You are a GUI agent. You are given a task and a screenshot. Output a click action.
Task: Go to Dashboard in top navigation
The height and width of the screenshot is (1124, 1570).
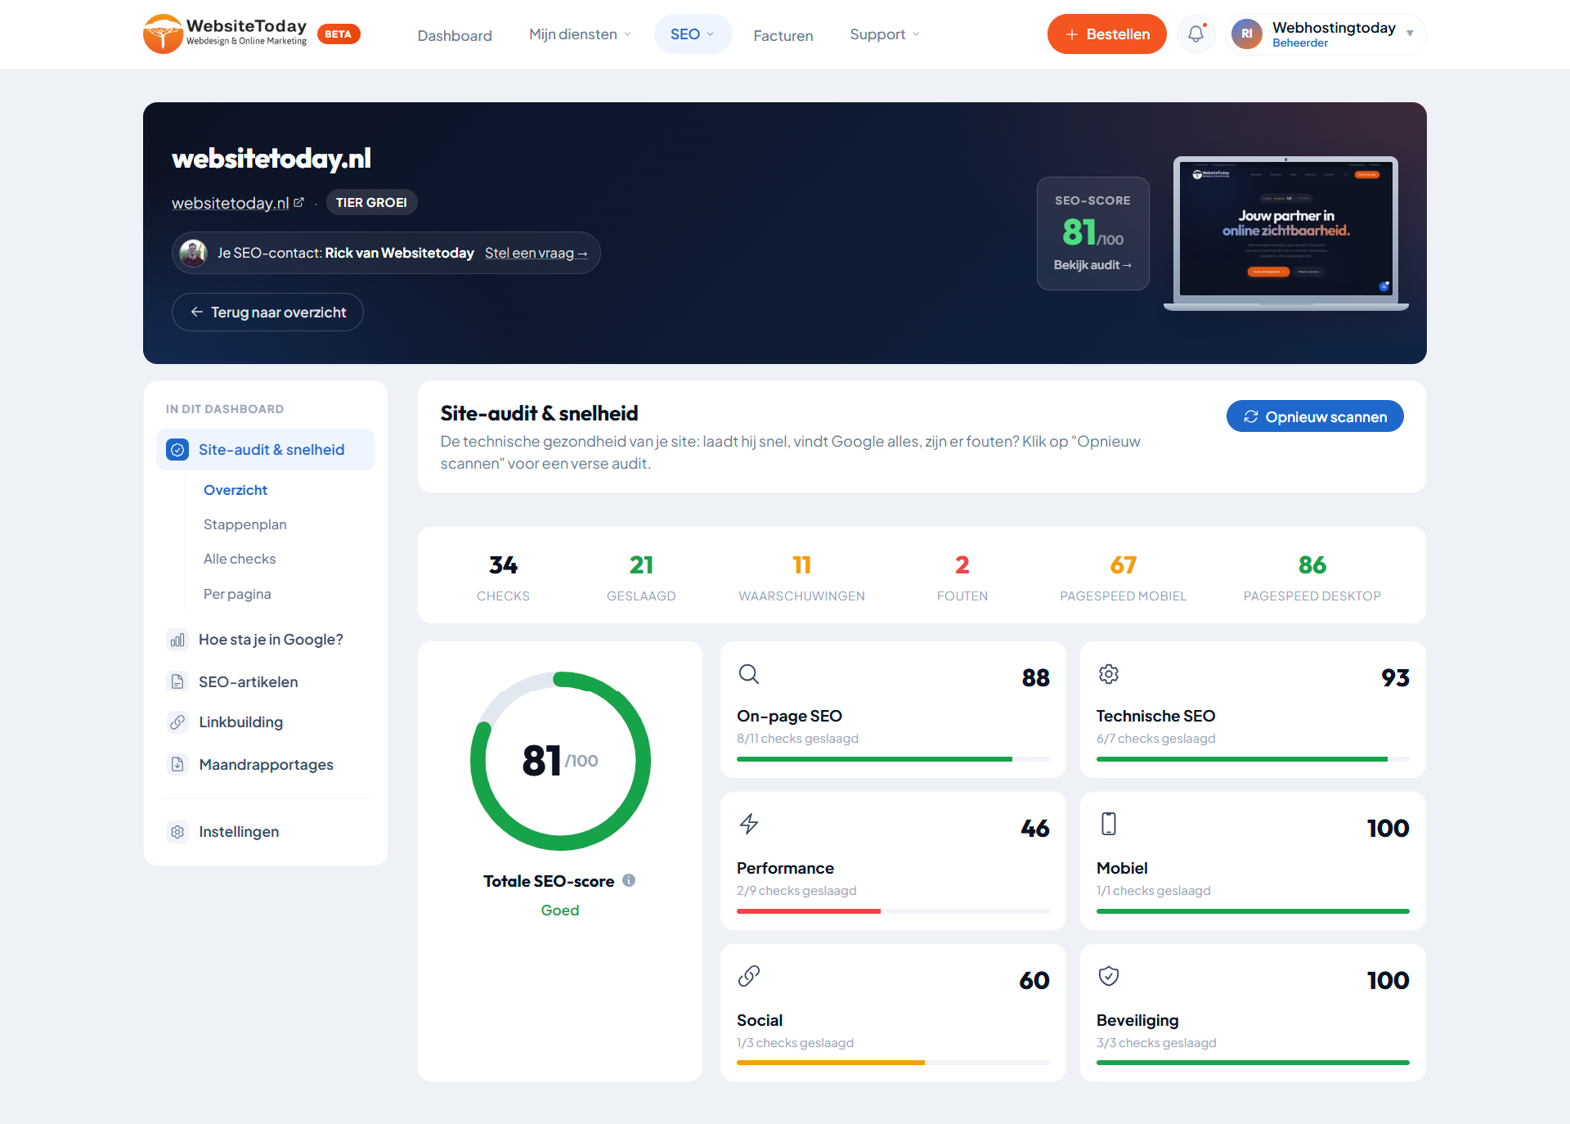pos(455,35)
